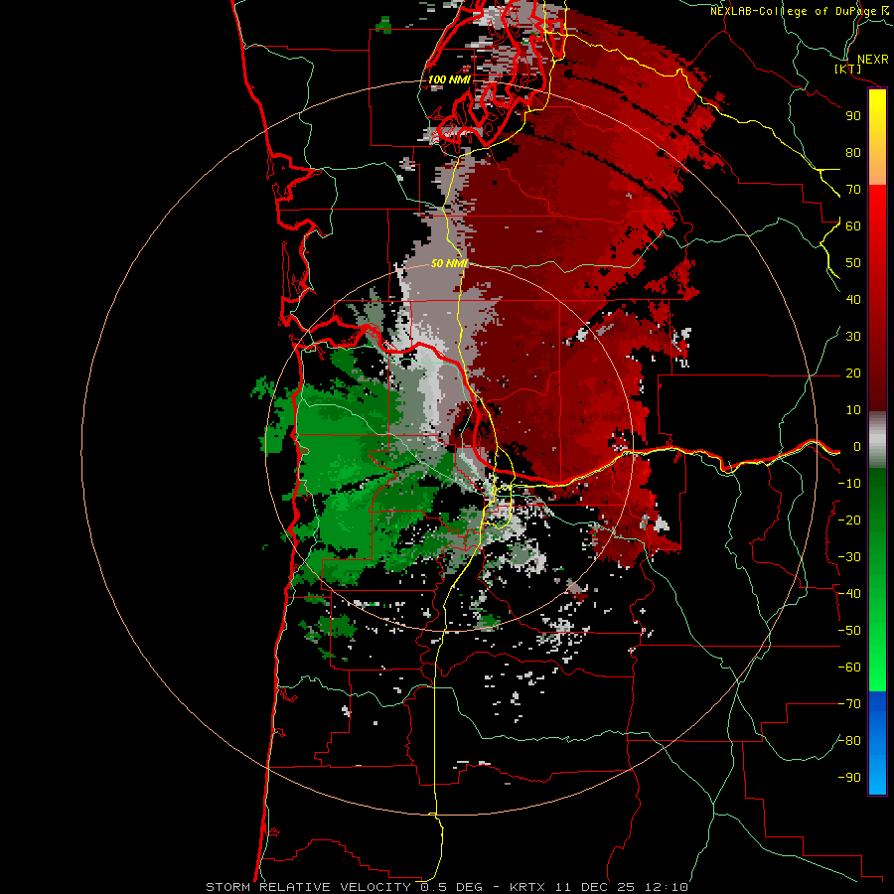894x894 pixels.
Task: Pick the blue bottom segment of the color bar
Action: point(877,743)
